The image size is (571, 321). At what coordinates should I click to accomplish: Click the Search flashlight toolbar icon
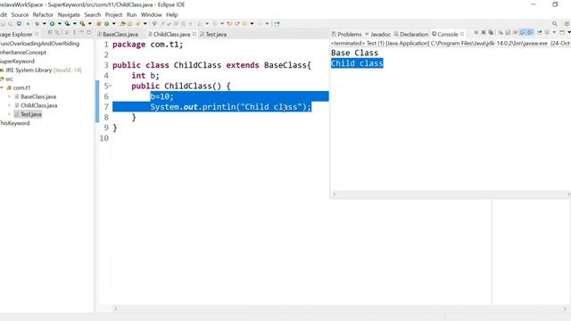click(x=137, y=24)
